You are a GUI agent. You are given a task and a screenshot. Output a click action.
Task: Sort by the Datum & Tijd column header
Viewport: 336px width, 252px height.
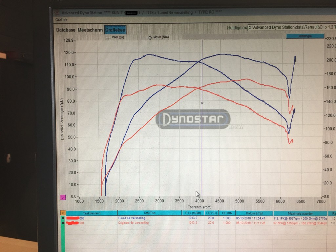pos(254,213)
